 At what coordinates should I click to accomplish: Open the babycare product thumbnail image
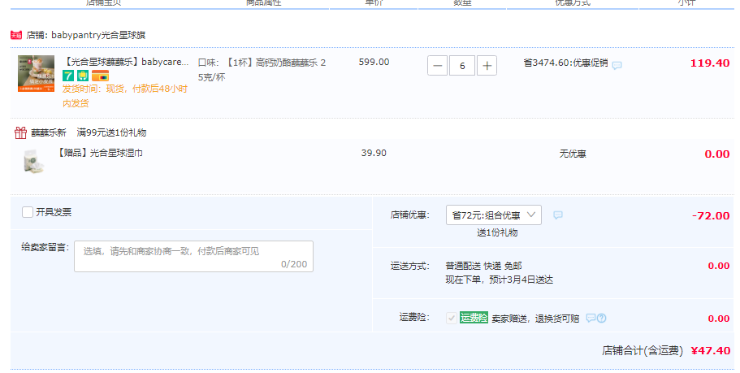click(37, 74)
